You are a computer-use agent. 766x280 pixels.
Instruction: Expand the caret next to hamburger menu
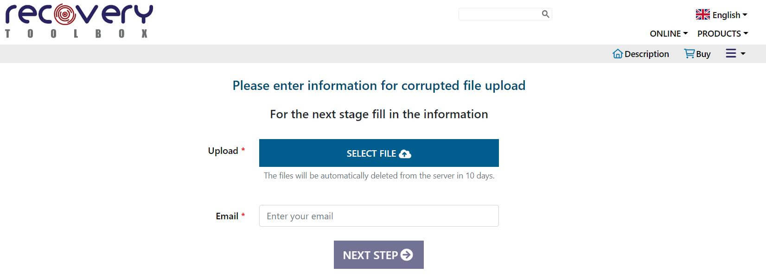[743, 54]
